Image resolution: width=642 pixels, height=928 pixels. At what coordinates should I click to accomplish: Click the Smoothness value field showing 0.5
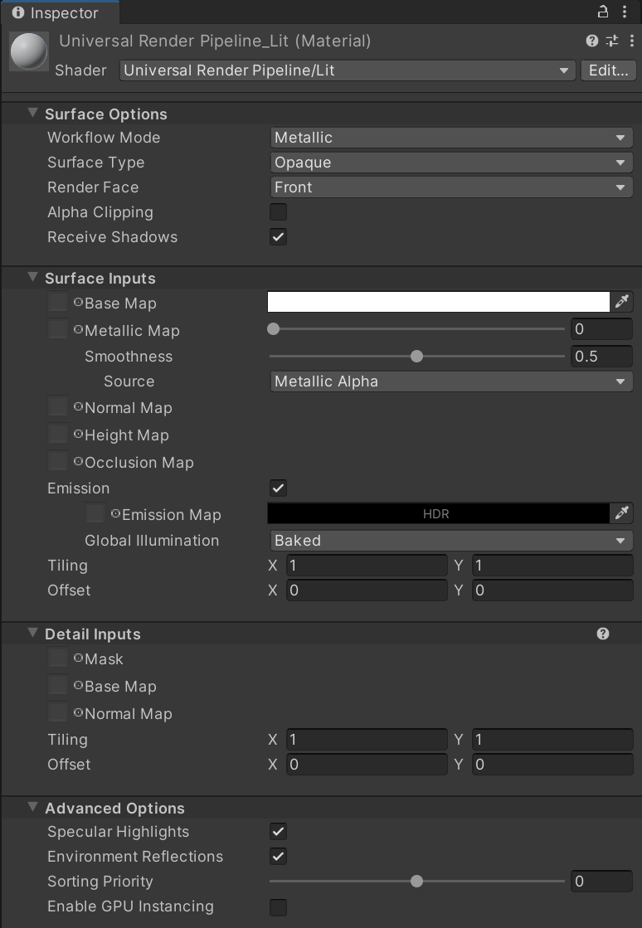(601, 357)
